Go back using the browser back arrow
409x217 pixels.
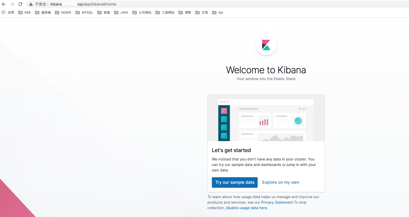4,4
